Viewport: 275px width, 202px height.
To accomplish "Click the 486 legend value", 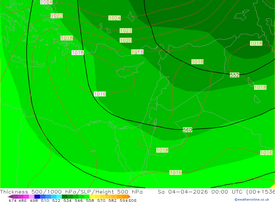I will click(22, 201).
